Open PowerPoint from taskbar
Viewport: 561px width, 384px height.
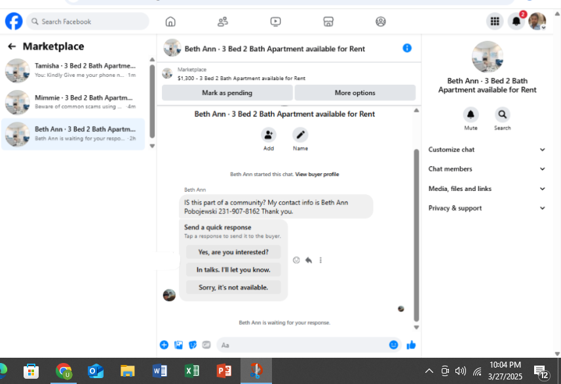[224, 371]
